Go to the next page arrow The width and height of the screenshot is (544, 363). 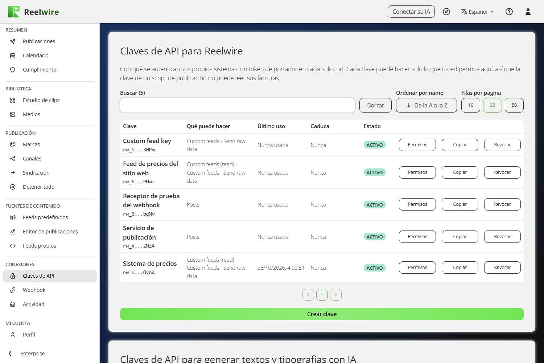tap(336, 295)
